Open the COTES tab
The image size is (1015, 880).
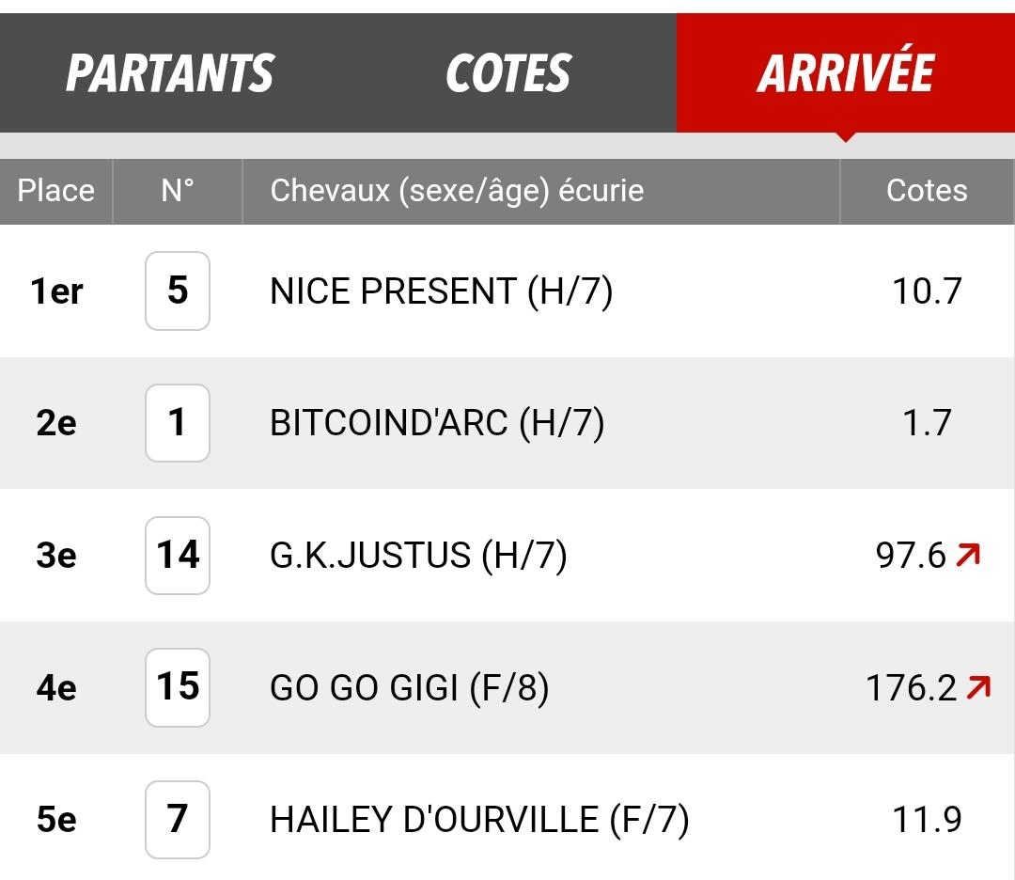click(508, 73)
